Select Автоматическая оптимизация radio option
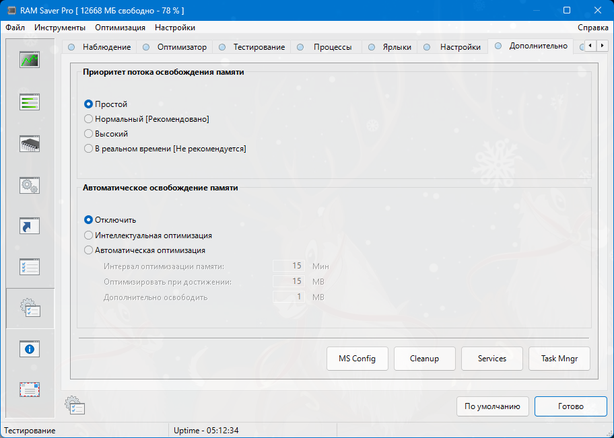Screen dimensions: 614x438 tap(88, 250)
